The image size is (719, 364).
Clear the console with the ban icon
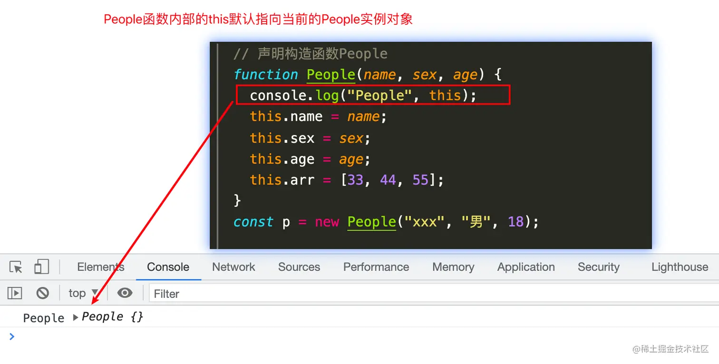43,293
